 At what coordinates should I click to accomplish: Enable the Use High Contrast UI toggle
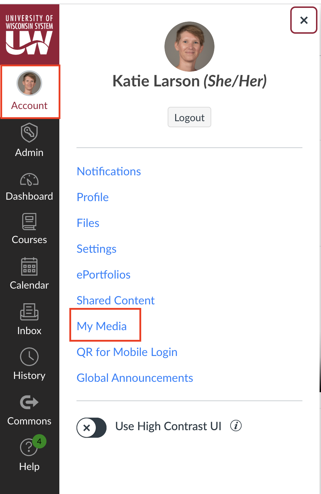point(92,427)
